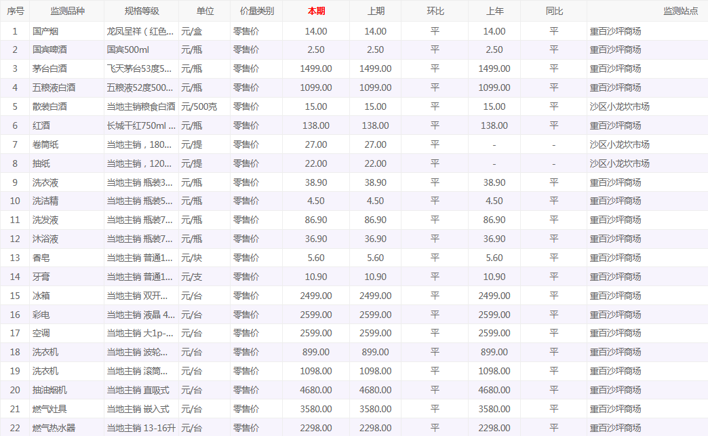Select the 红酒 cell
This screenshot has height=436, width=708.
point(41,125)
